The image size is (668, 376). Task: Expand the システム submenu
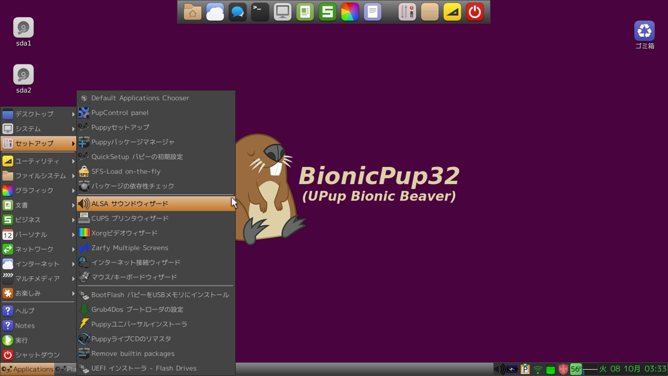(x=39, y=129)
